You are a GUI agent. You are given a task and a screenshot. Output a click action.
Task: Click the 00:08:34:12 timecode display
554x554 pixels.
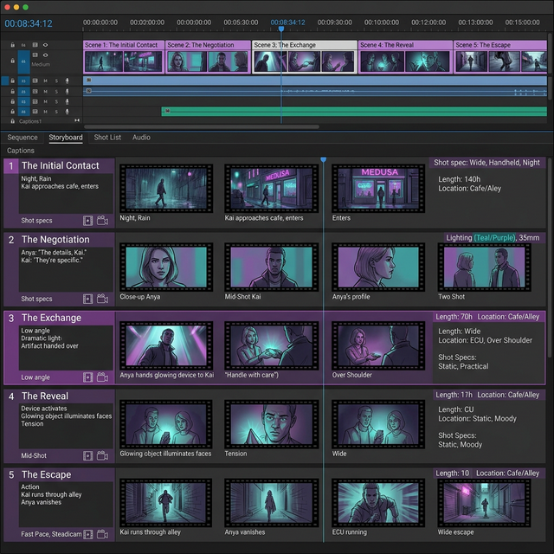pyautogui.click(x=29, y=23)
